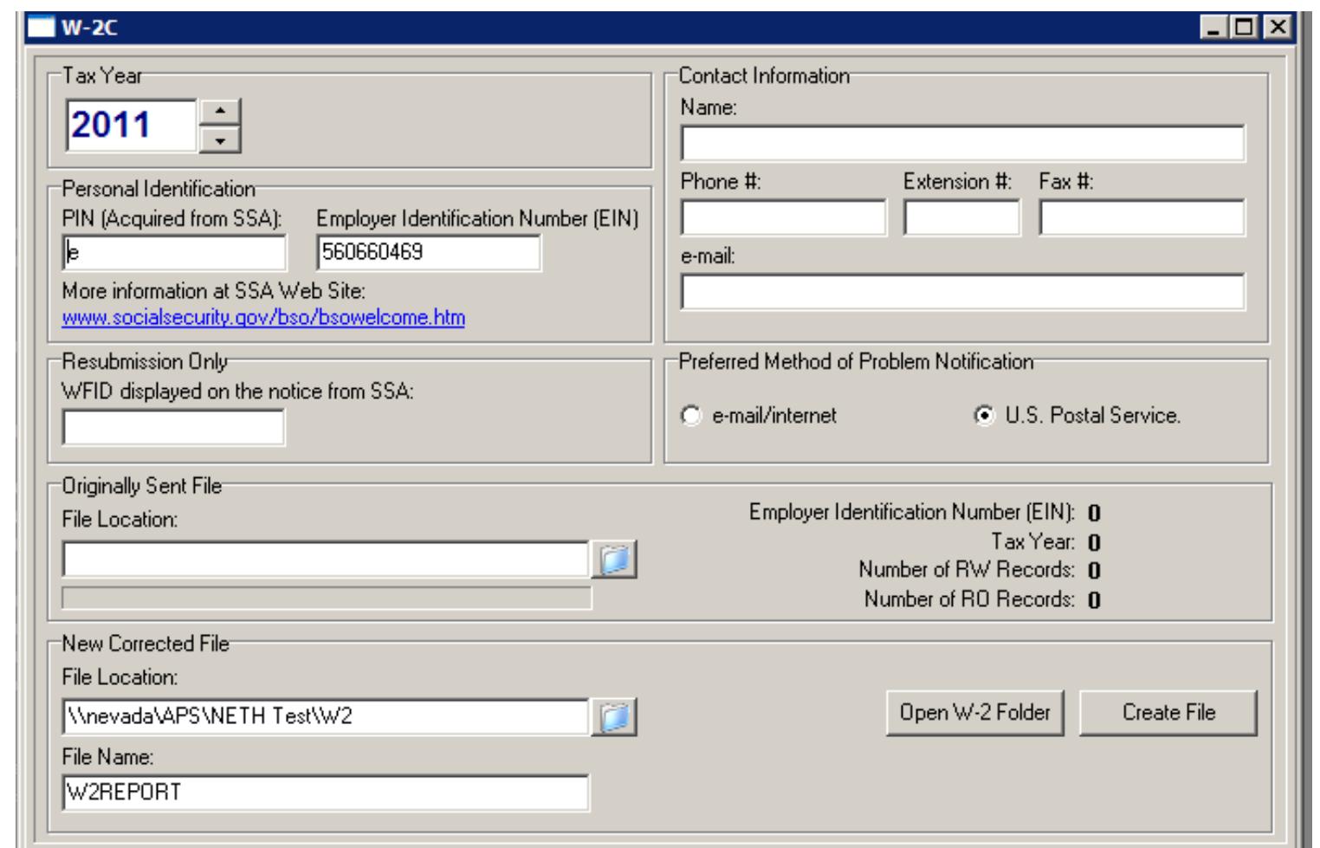Click the EIN field showing 560660469

429,253
